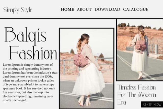Click the white heeled boots in center photo
Image resolution: width=163 pixels, height=109 pixels.
coord(84,101)
